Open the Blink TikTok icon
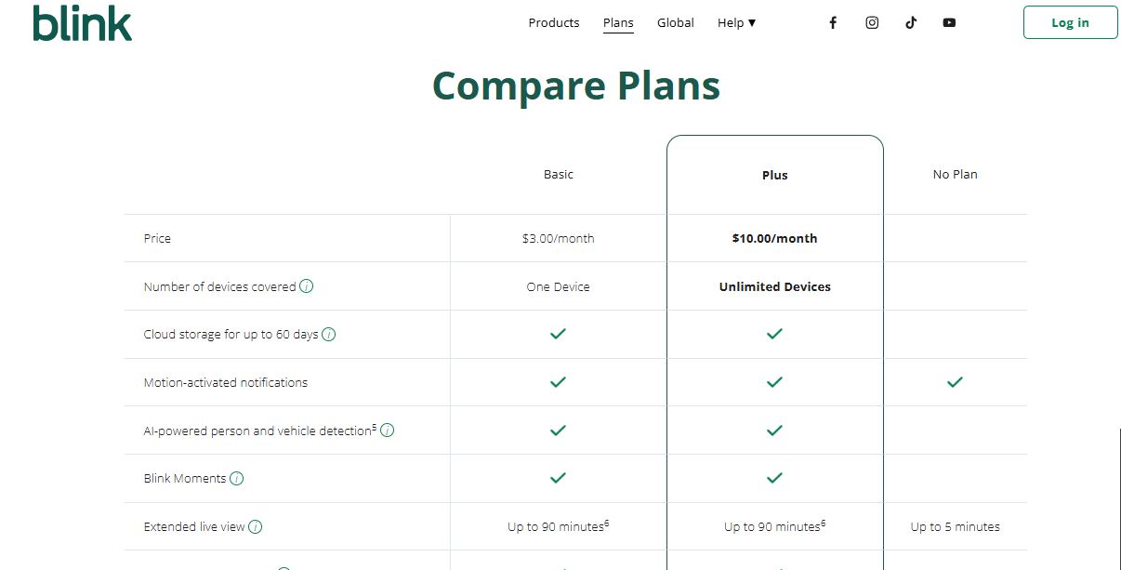The height and width of the screenshot is (570, 1121). pos(911,23)
